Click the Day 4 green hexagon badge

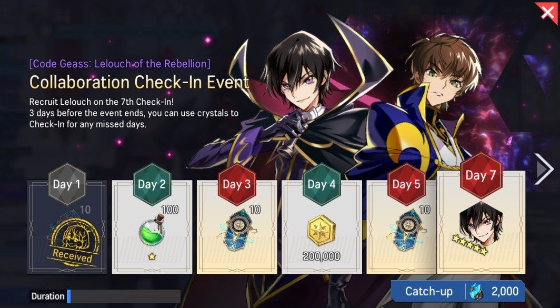322,184
